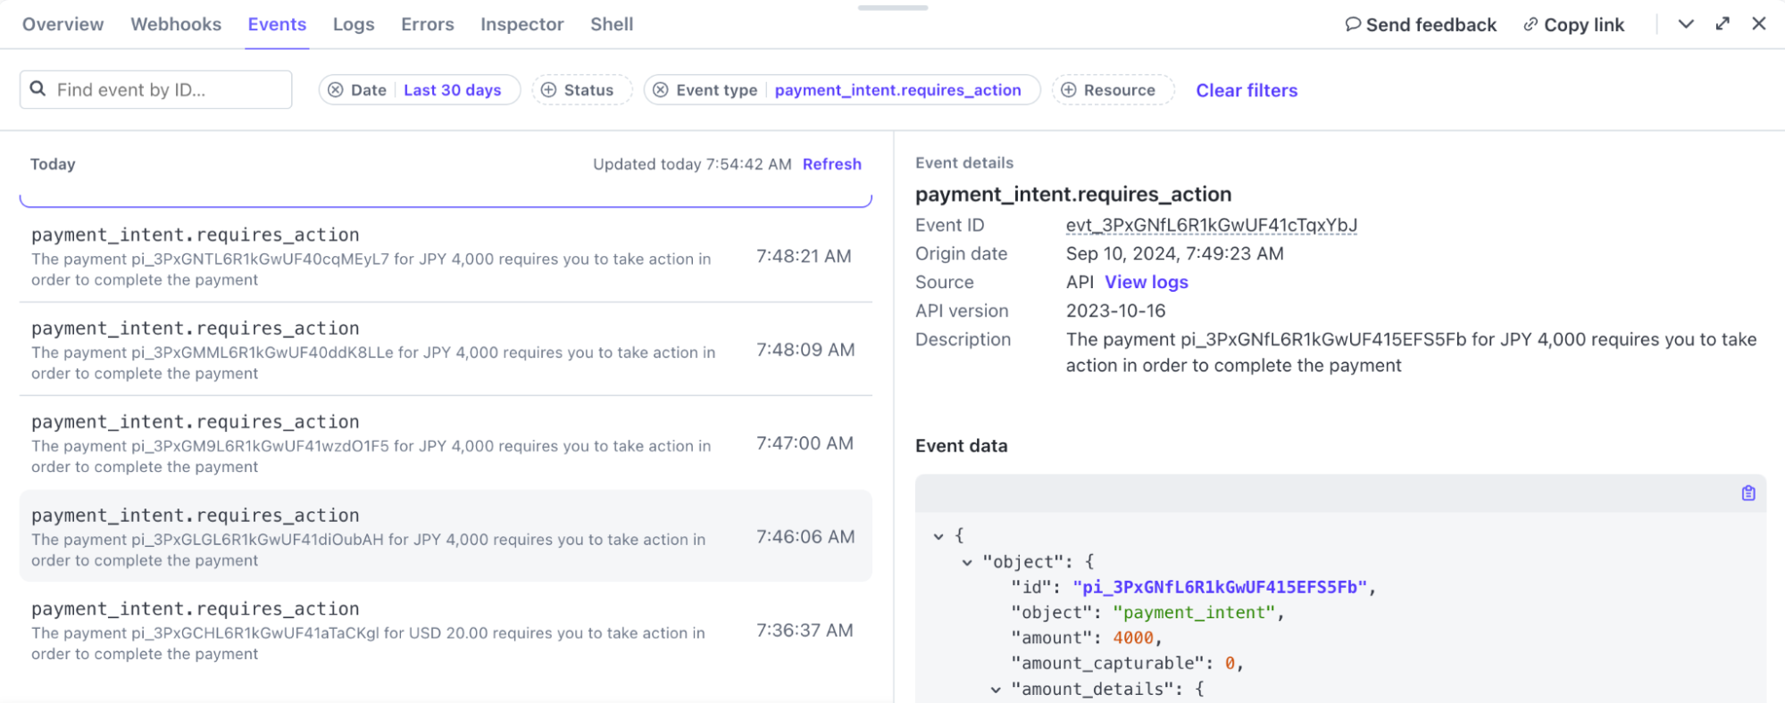The width and height of the screenshot is (1785, 703).
Task: Click the plus icon on Resource filter
Action: coord(1068,90)
